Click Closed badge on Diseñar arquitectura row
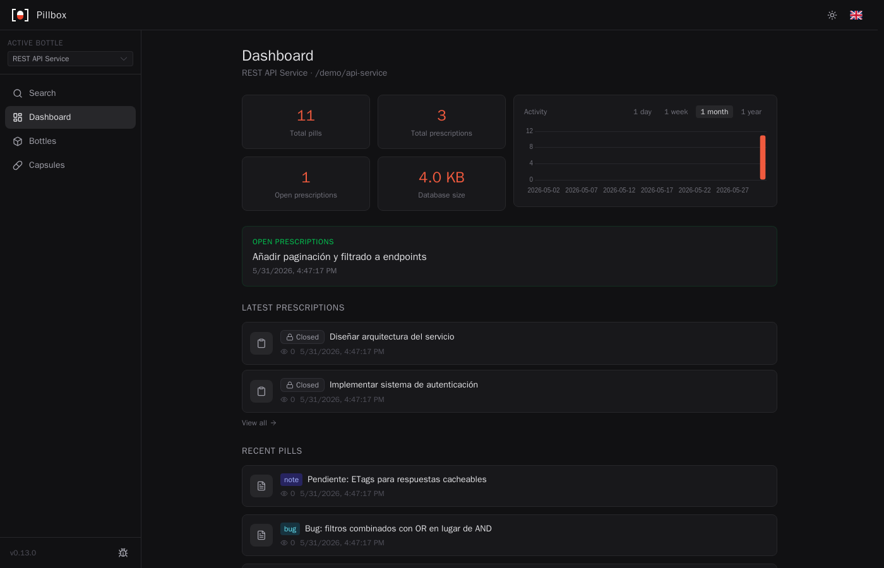This screenshot has width=884, height=568. (302, 337)
